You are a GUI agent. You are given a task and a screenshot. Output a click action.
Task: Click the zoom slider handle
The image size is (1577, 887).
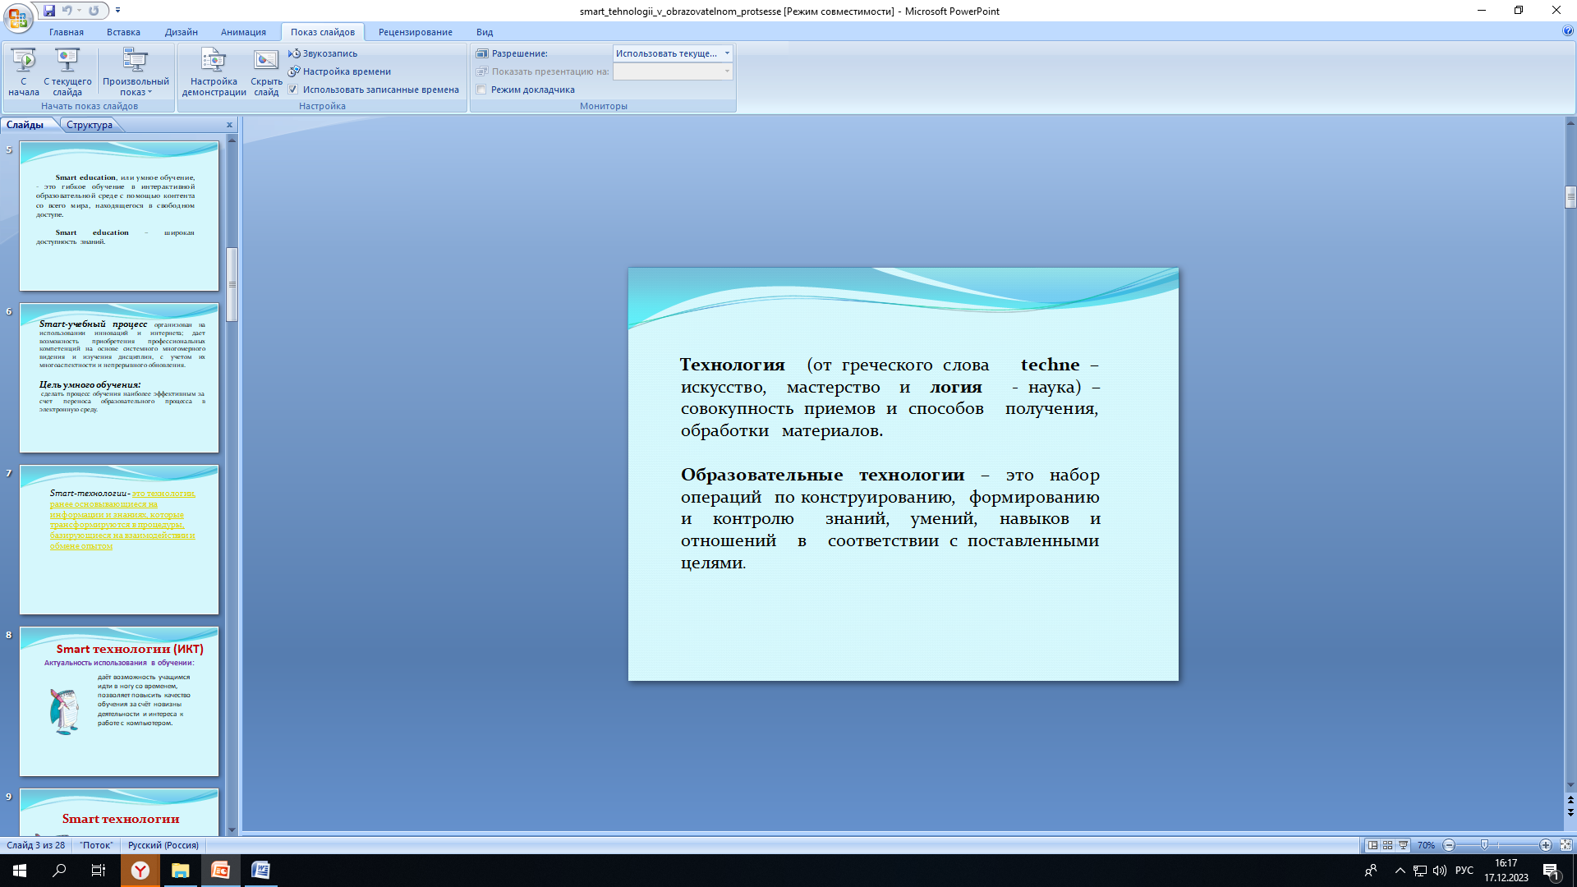point(1484,845)
